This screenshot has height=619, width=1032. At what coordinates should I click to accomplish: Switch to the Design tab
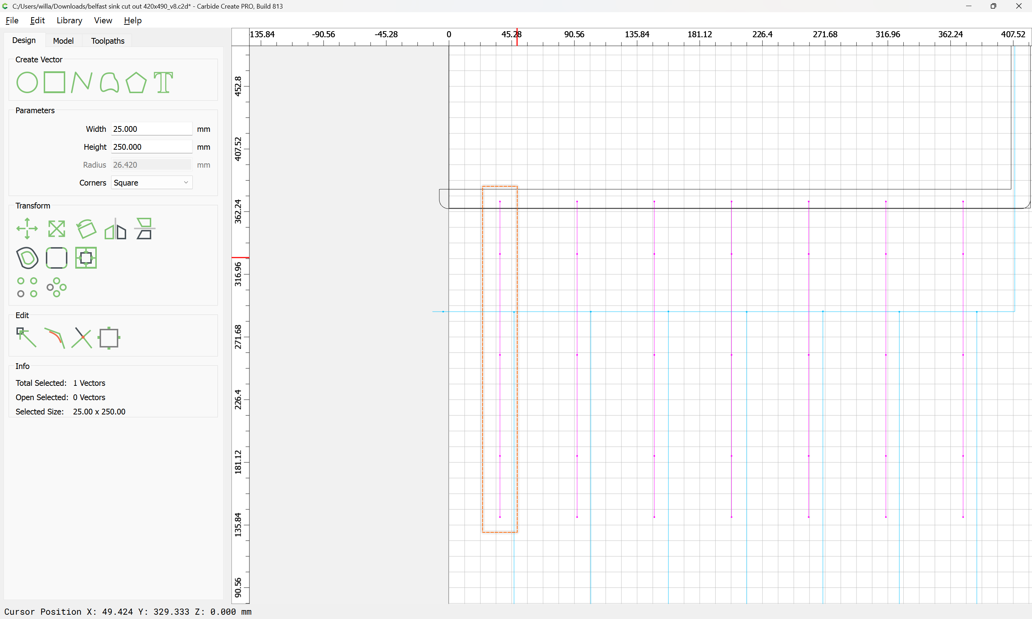pyautogui.click(x=24, y=40)
